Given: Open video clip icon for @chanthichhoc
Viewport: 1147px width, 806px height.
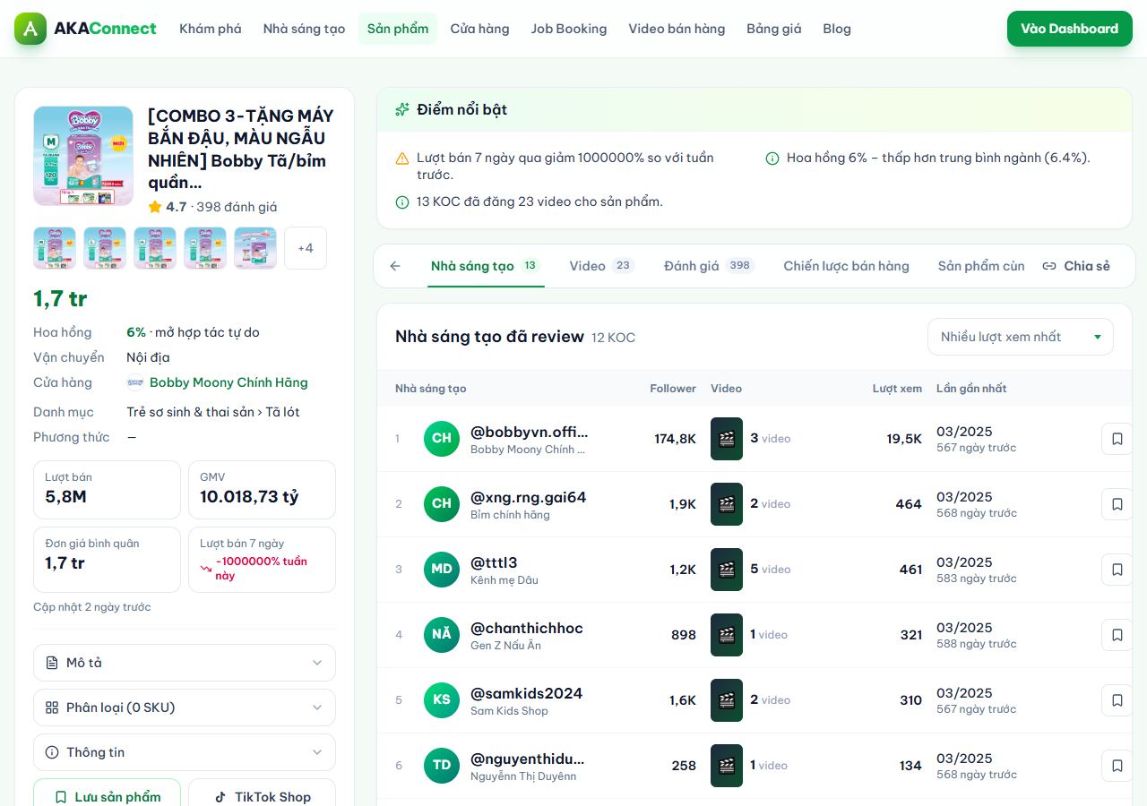Looking at the screenshot, I should [727, 635].
